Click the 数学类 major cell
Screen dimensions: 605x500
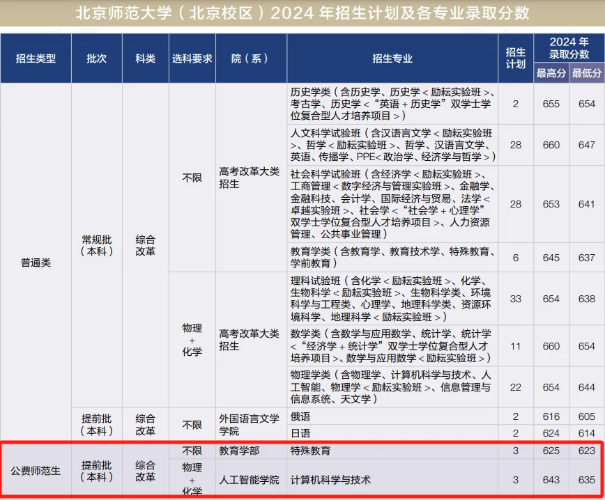click(x=392, y=346)
